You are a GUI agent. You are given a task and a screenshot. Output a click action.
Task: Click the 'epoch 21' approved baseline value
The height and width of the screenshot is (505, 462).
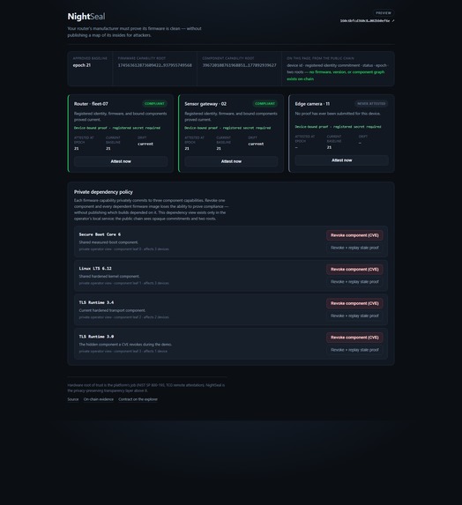tap(82, 65)
